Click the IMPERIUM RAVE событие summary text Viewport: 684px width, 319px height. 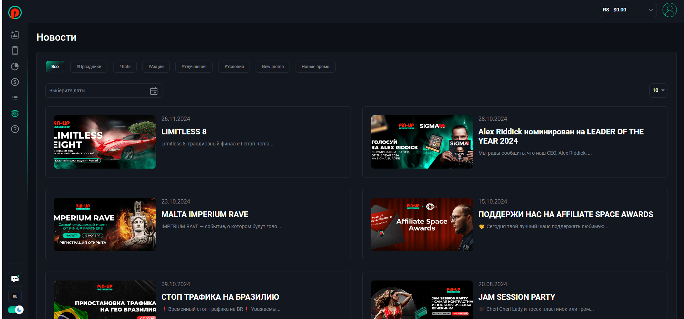tap(221, 227)
